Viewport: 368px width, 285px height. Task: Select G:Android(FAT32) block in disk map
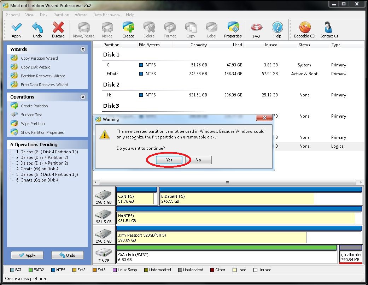point(227,254)
